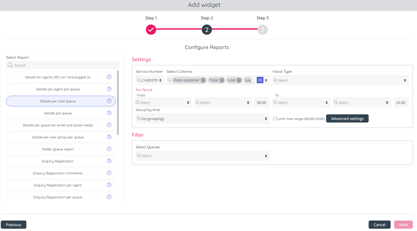Click the report Search field

pos(62,65)
